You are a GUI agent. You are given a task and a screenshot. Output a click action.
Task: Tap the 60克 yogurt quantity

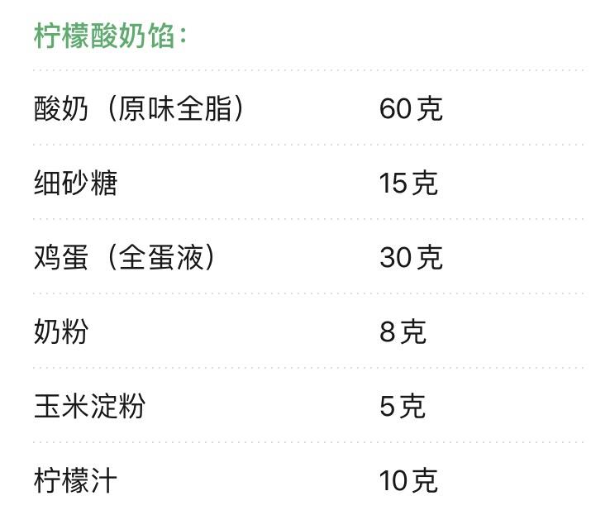pos(411,108)
